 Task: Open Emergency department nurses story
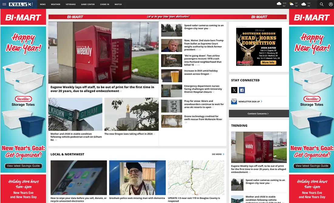[203, 89]
